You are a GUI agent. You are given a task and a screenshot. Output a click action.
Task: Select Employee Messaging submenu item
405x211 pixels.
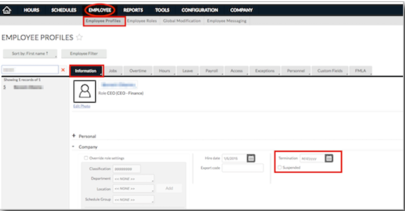tap(227, 21)
